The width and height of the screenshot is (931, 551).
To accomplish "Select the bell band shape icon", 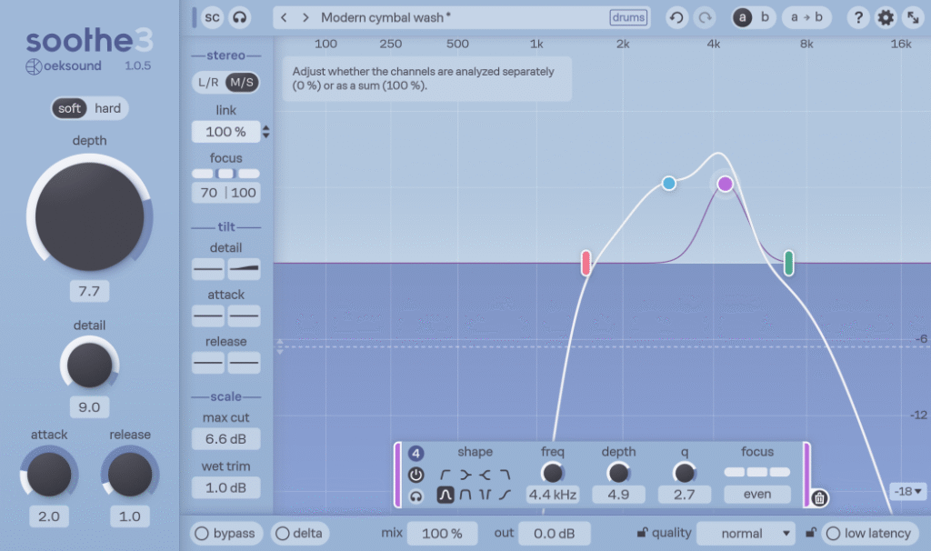I will tap(445, 494).
